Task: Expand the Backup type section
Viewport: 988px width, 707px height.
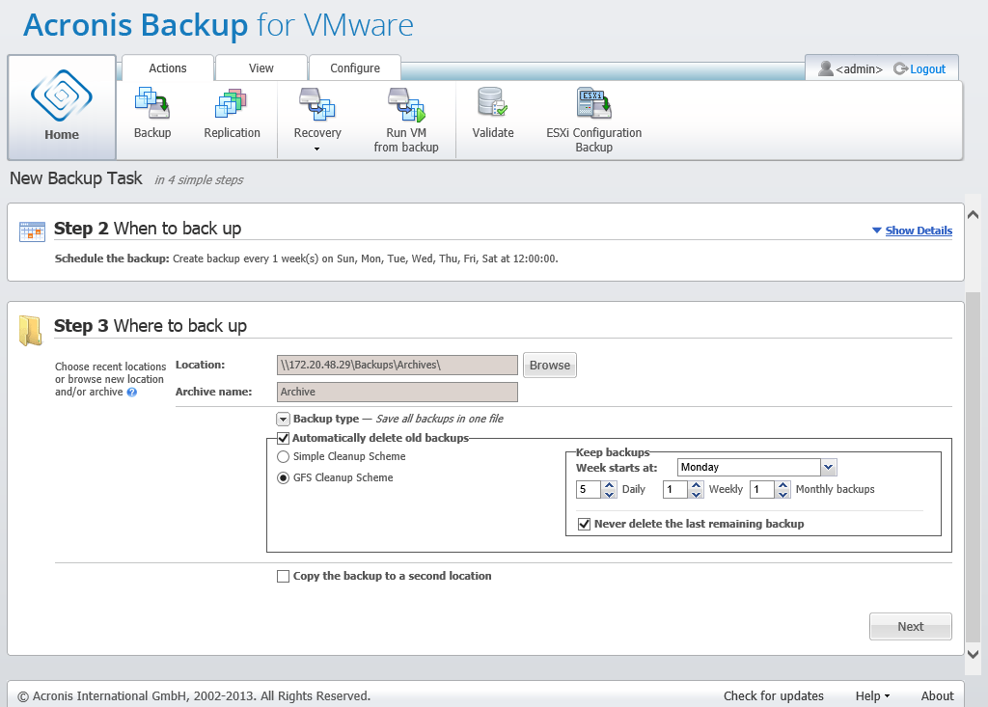Action: click(x=283, y=420)
